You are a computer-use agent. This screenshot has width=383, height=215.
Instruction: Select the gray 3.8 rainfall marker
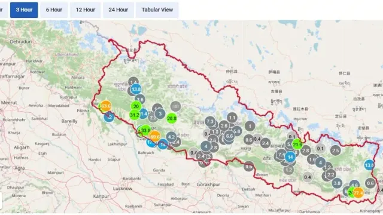tap(337, 183)
